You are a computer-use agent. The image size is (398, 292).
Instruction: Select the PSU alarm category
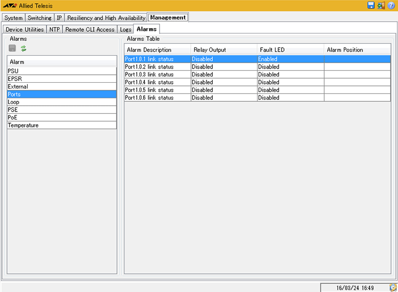tap(62, 71)
